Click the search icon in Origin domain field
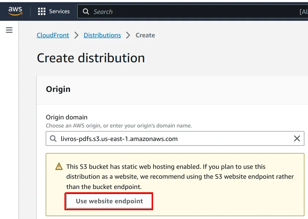308x219 pixels. tap(53, 138)
